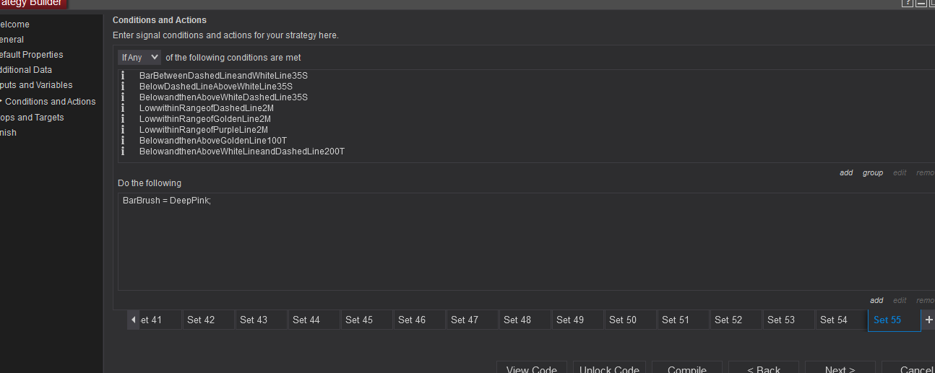935x373 pixels.
Task: Open the If Any conditions dropdown
Action: [x=139, y=58]
